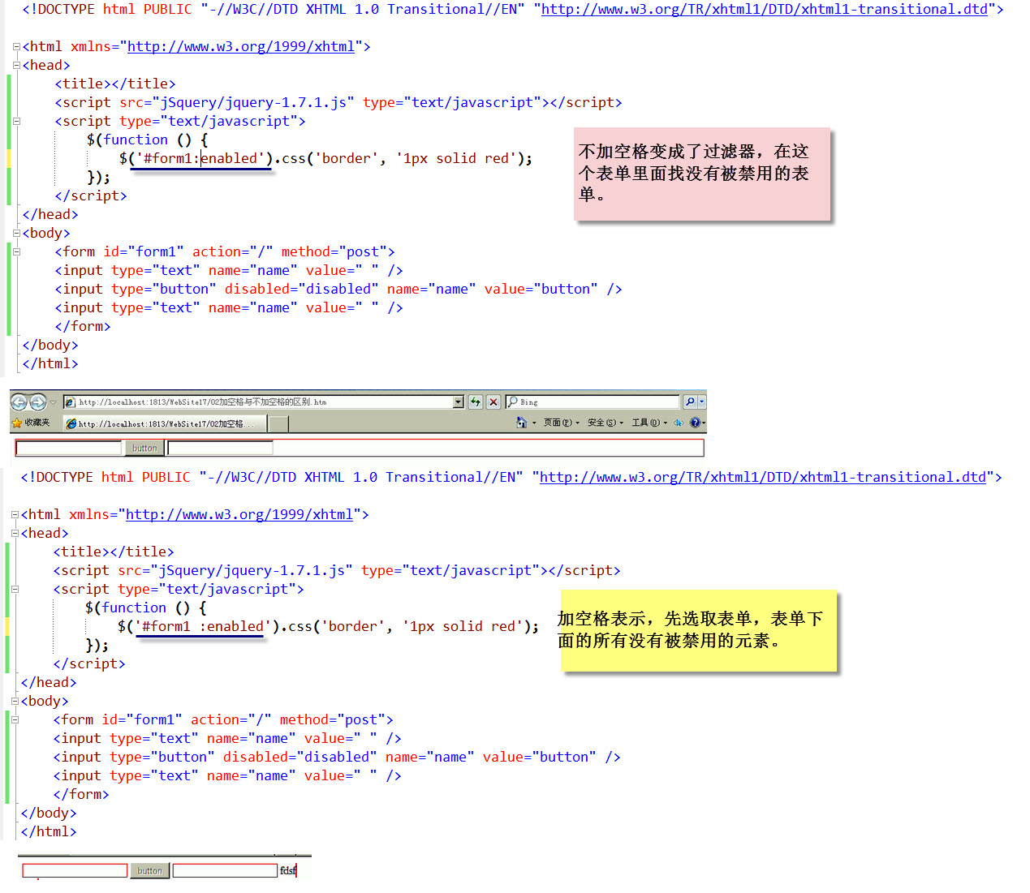Click the Bing search box
The width and height of the screenshot is (1030, 893).
[x=593, y=402]
